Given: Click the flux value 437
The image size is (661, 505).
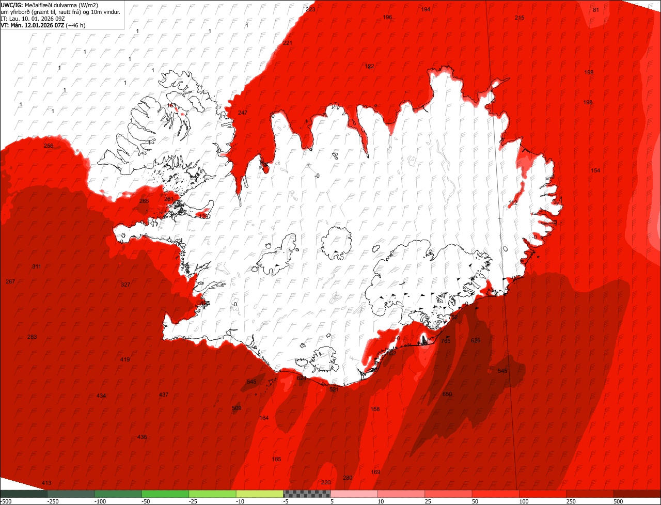Looking at the screenshot, I should pos(164,395).
